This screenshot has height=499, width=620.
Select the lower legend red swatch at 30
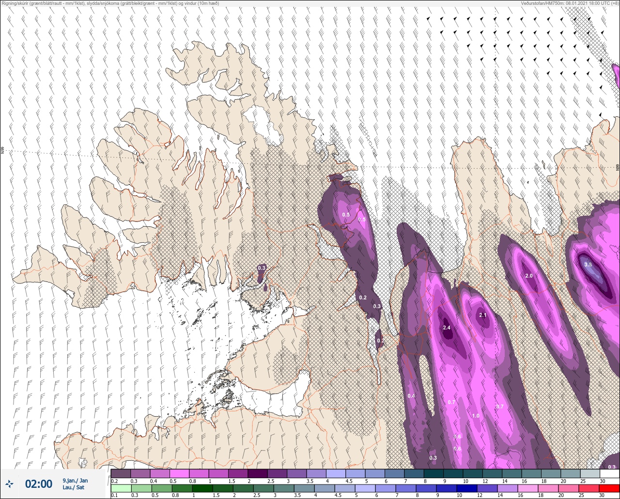[x=609, y=488]
